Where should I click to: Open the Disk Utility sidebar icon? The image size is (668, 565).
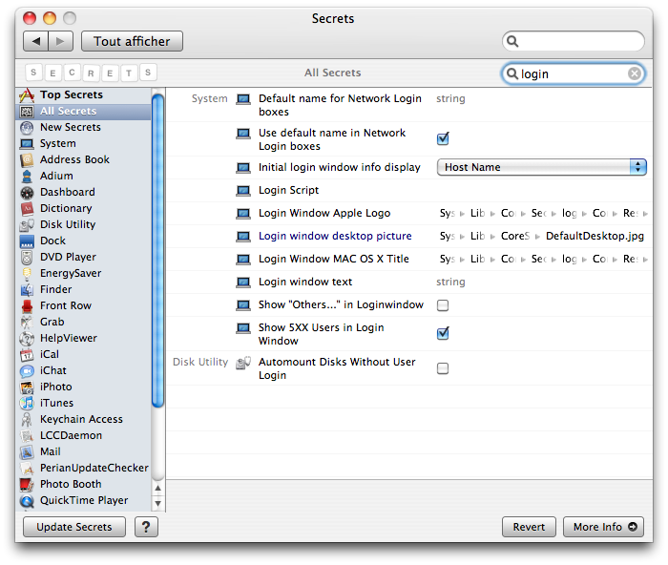[27, 225]
